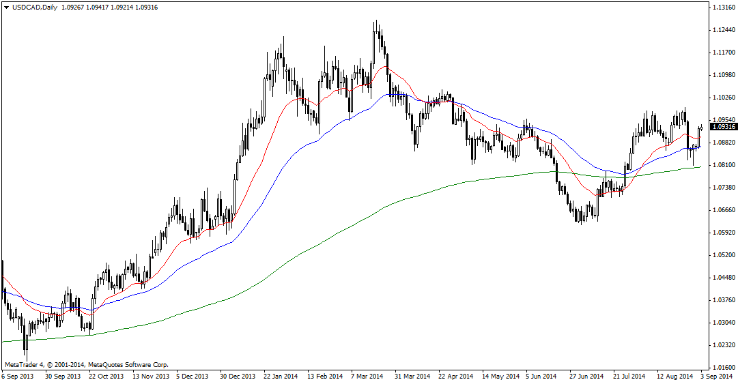Screen dimensions: 738x382
Task: Click the 3 Sep 2014 date label
Action: tap(717, 376)
